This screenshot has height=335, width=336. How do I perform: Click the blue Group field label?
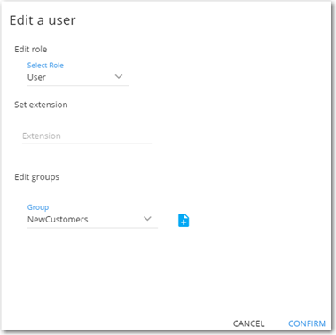pos(38,207)
